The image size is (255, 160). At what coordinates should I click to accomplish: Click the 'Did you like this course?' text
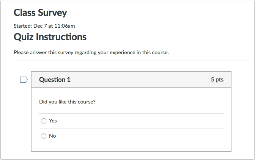pyautogui.click(x=67, y=102)
